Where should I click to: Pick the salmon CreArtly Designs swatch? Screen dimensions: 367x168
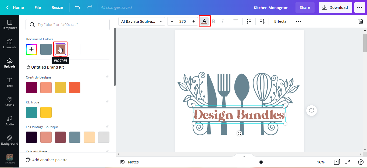click(46, 88)
